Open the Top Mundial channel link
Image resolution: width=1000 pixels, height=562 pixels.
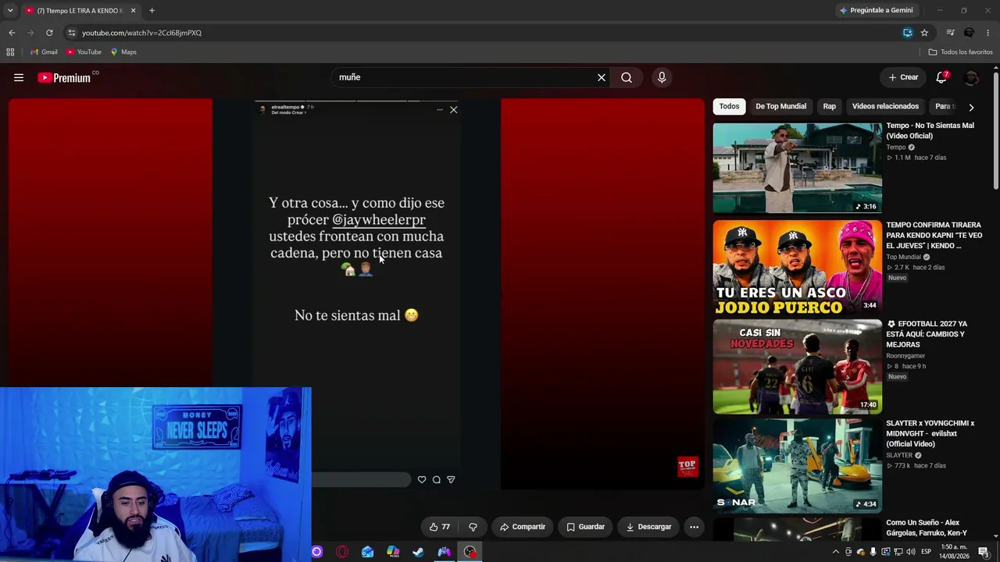pyautogui.click(x=903, y=257)
